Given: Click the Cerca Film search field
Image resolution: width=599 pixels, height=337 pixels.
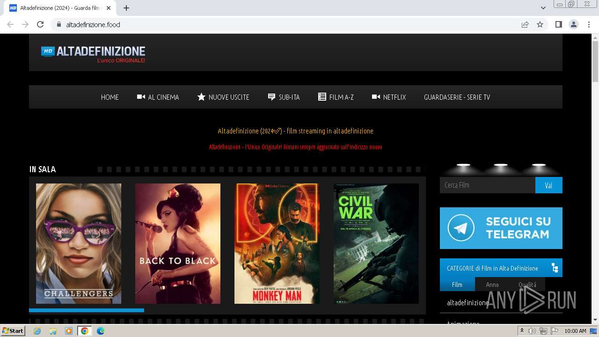Looking at the screenshot, I should [x=488, y=185].
